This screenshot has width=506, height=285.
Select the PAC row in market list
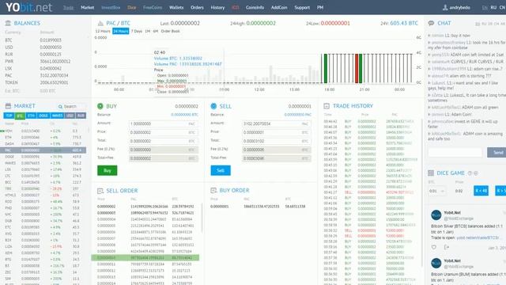click(x=43, y=150)
